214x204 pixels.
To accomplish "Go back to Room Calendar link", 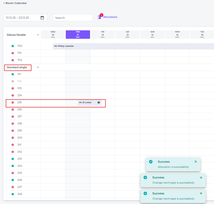I will click(15, 3).
